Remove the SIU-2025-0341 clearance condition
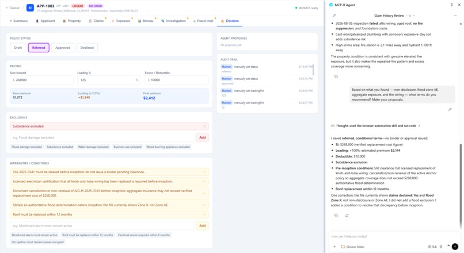The height and width of the screenshot is (253, 464). click(x=204, y=172)
